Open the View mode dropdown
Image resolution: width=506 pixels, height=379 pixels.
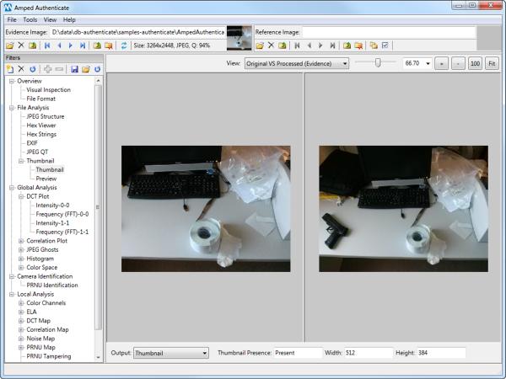[x=296, y=63]
